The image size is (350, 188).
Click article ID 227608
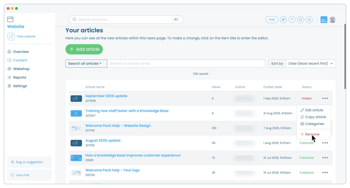point(90,101)
